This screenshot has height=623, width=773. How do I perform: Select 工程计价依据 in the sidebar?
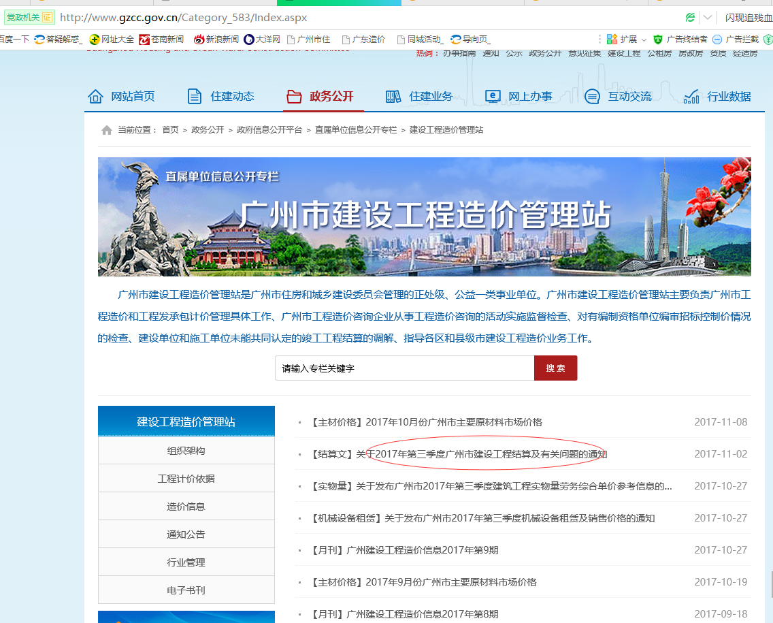pyautogui.click(x=186, y=479)
